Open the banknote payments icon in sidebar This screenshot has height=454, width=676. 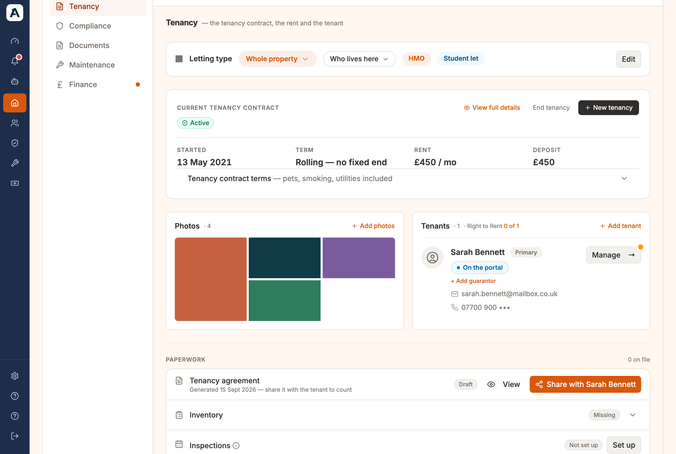tap(15, 183)
